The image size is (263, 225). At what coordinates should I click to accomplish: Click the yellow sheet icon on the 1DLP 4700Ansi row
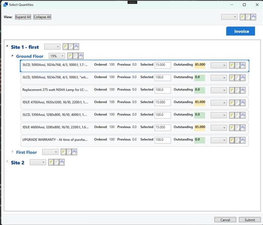coord(232,103)
